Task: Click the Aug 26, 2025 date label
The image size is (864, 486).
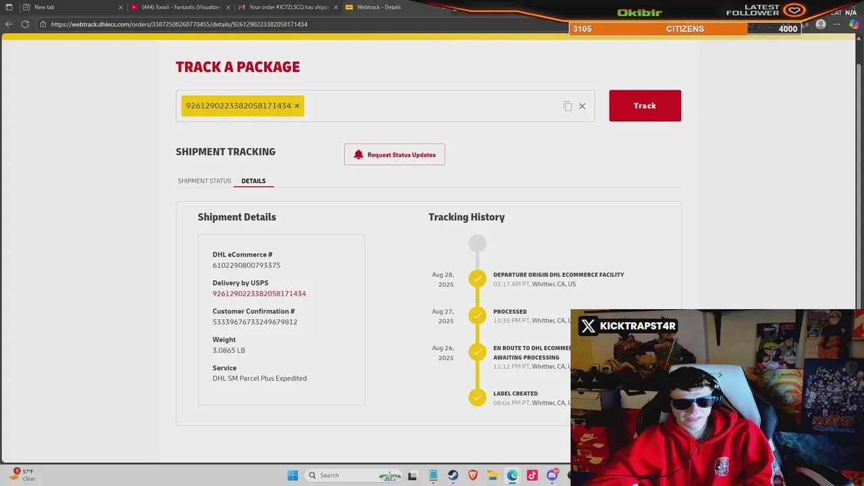Action: click(x=443, y=353)
